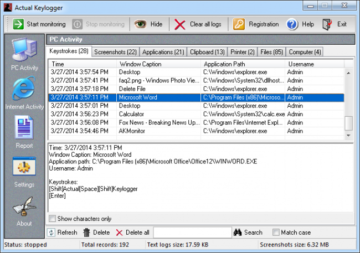Select the Calculator row
The image size is (360, 253).
[196, 114]
